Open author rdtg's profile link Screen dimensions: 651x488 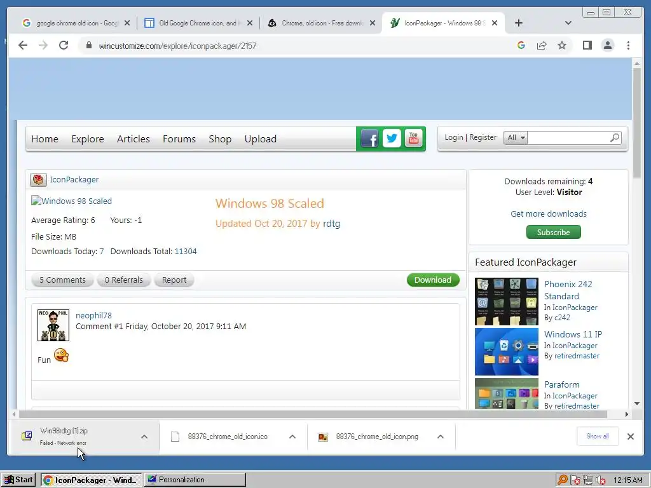coord(331,224)
